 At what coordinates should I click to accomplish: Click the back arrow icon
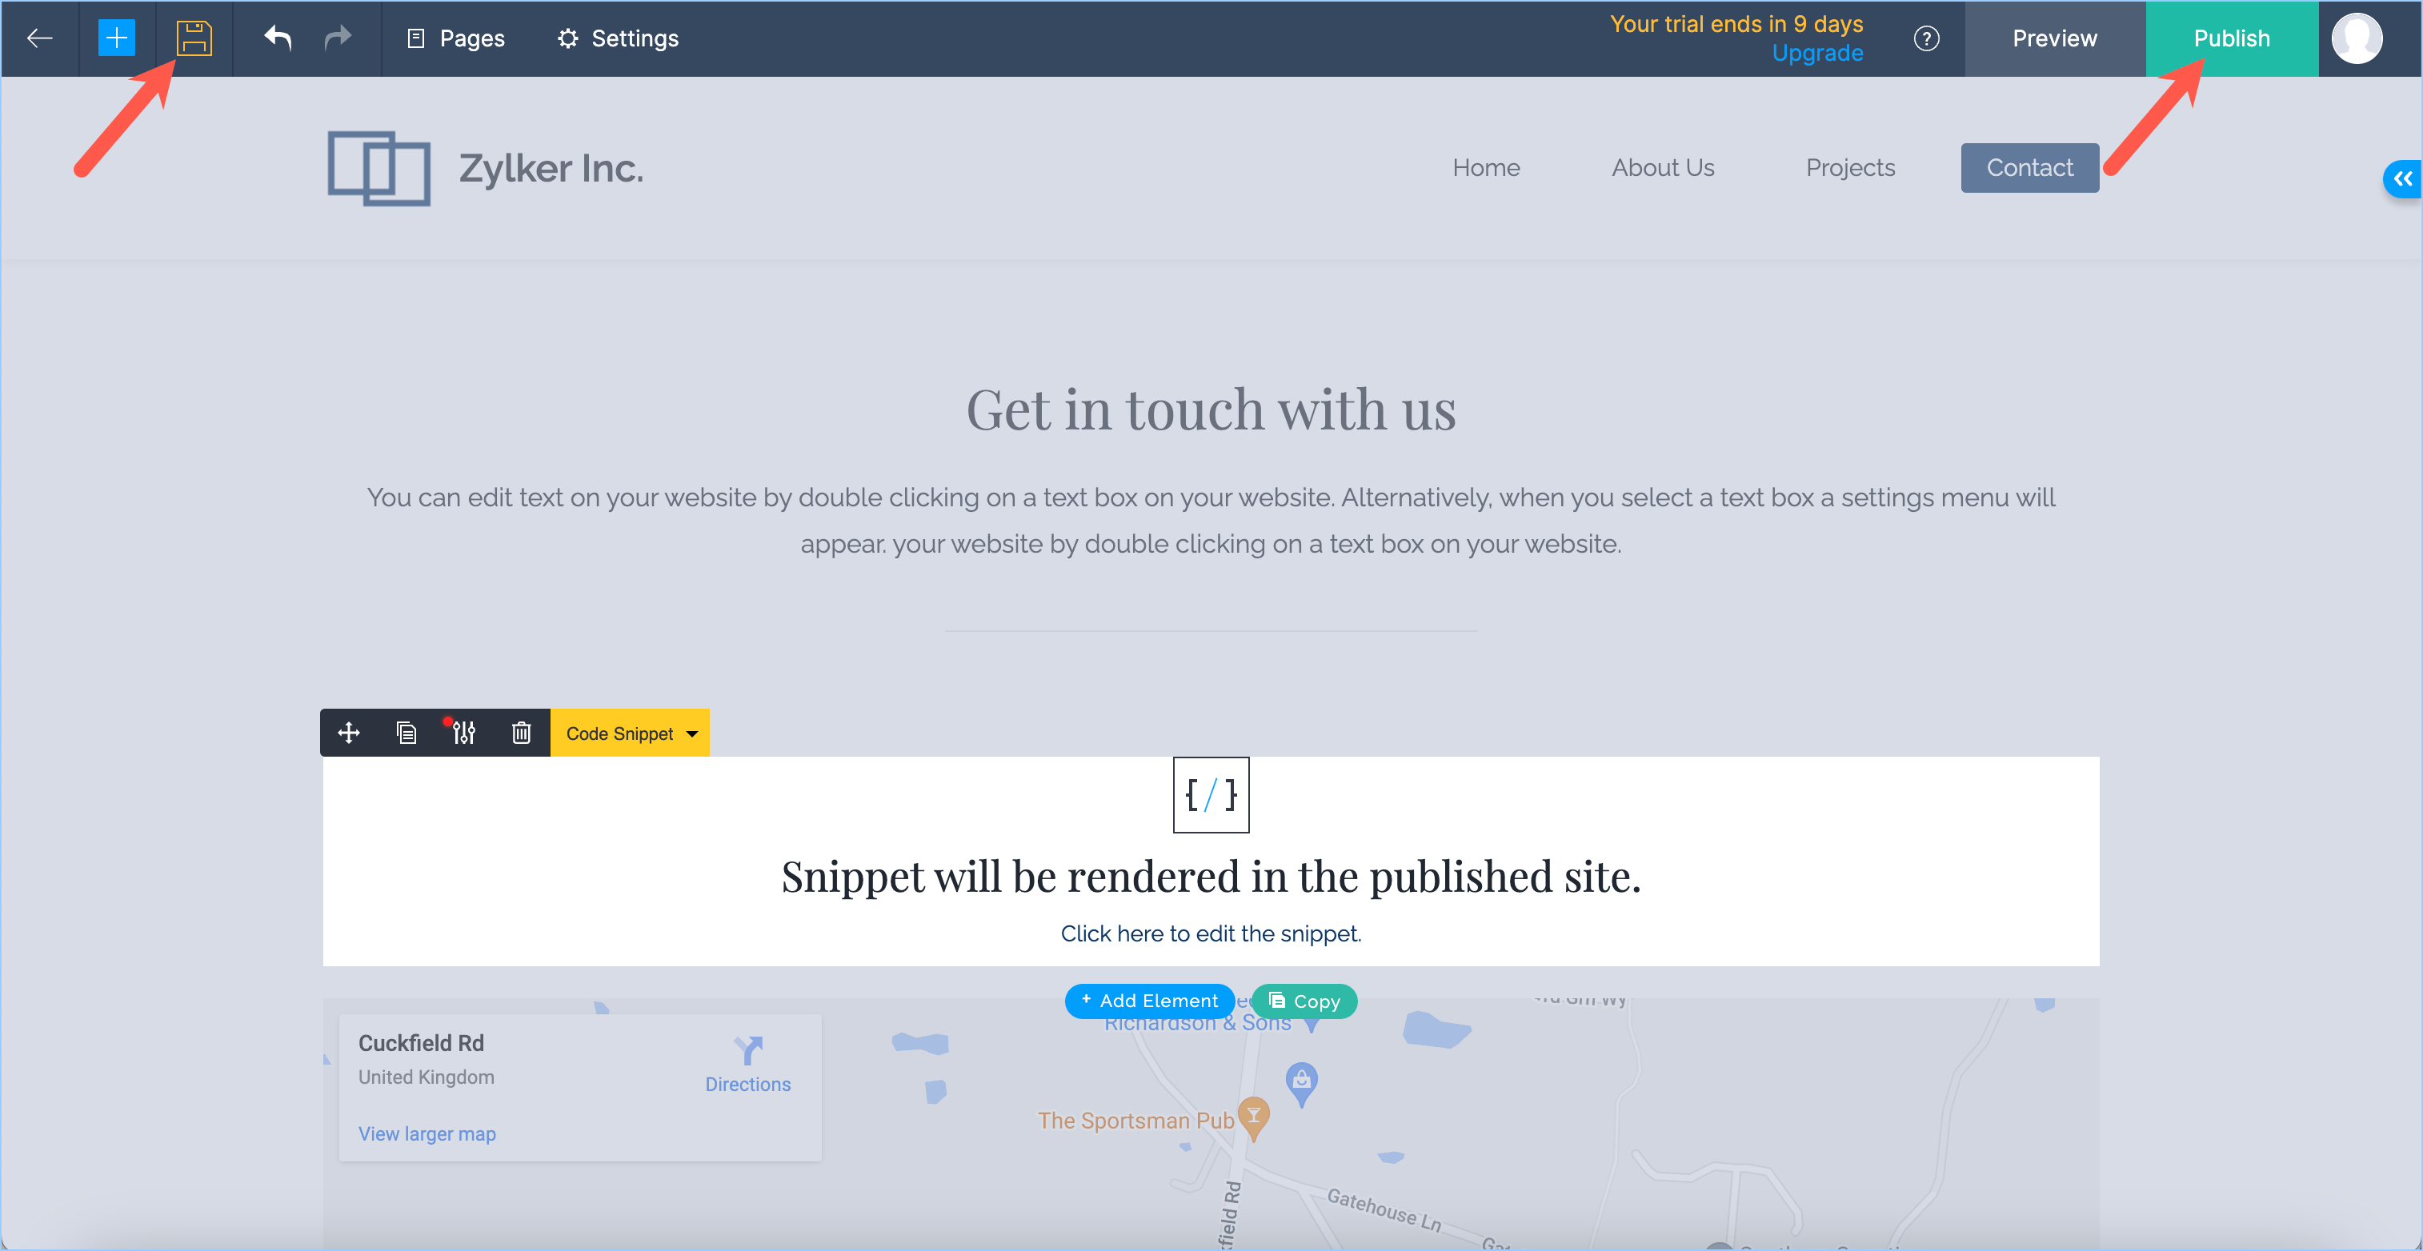pyautogui.click(x=39, y=38)
